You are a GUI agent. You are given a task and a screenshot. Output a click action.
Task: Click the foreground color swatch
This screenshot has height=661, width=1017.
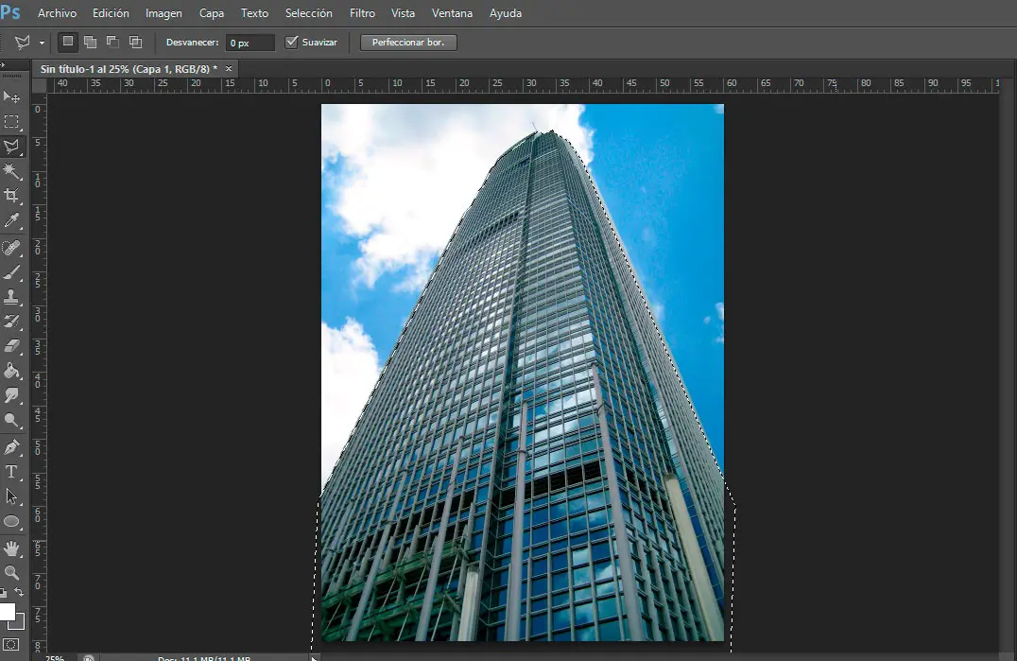[x=7, y=612]
